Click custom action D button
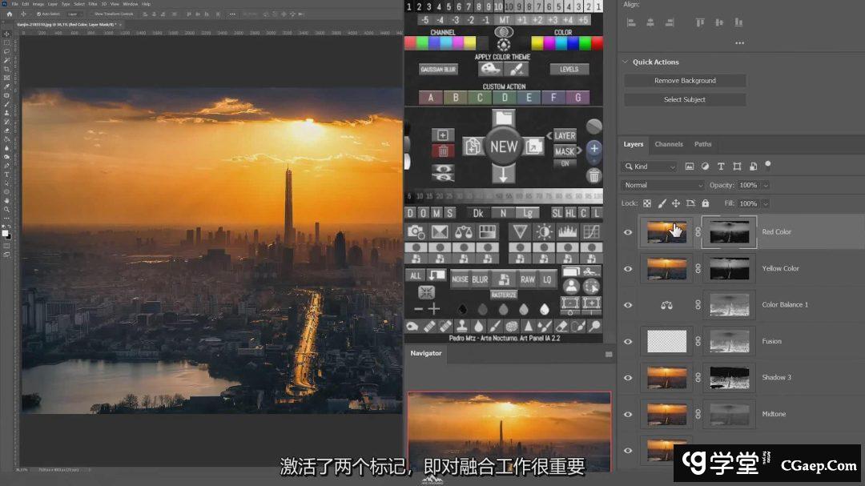Image resolution: width=865 pixels, height=486 pixels. (505, 98)
